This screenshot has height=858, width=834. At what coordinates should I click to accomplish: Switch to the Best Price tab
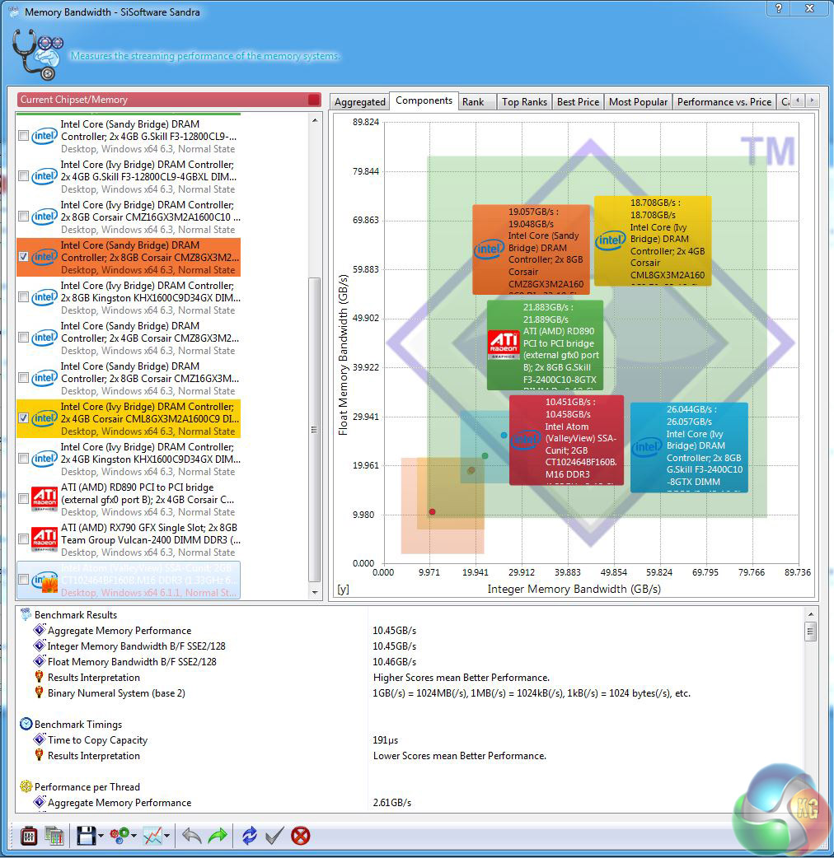(x=578, y=102)
